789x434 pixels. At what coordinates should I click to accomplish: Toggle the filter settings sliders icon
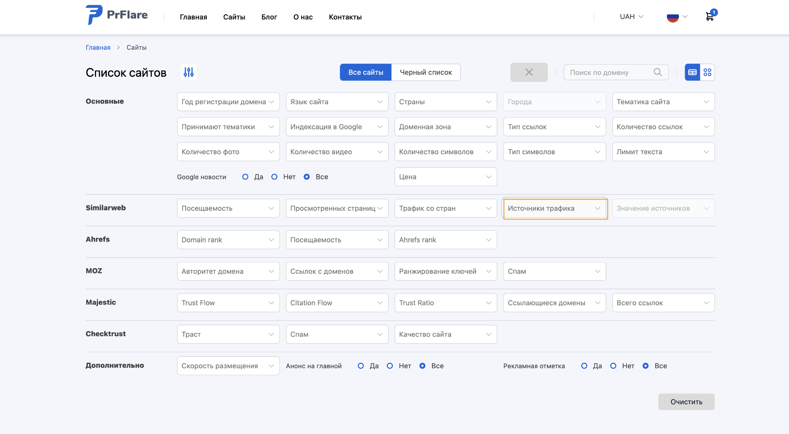click(x=188, y=72)
